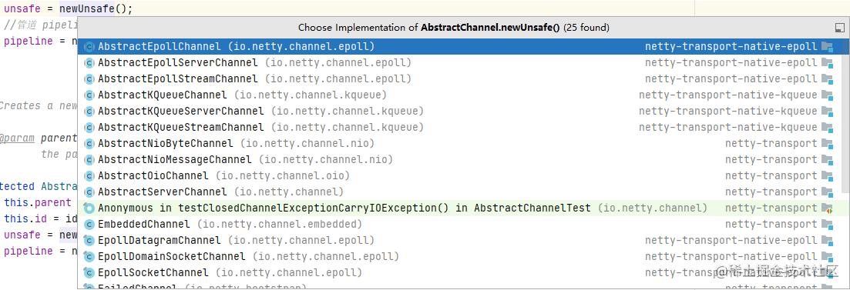This screenshot has width=850, height=290.
Task: Click class icon beside EpollDomainSocketChannel
Action: click(x=89, y=257)
